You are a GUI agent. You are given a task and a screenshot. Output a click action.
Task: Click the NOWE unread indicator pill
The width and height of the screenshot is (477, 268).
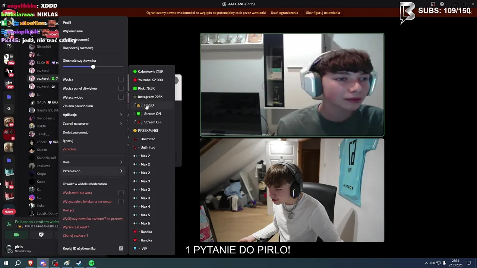[x=9, y=211]
